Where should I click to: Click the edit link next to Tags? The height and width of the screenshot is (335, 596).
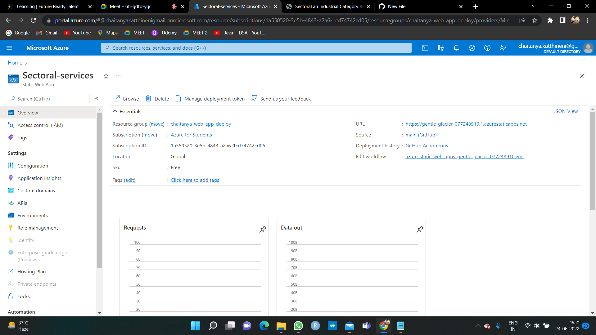pyautogui.click(x=129, y=180)
